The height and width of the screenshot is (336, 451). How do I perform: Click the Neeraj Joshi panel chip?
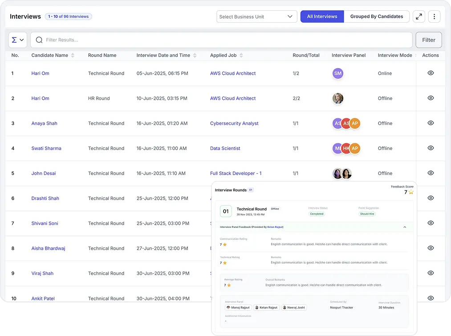click(294, 308)
